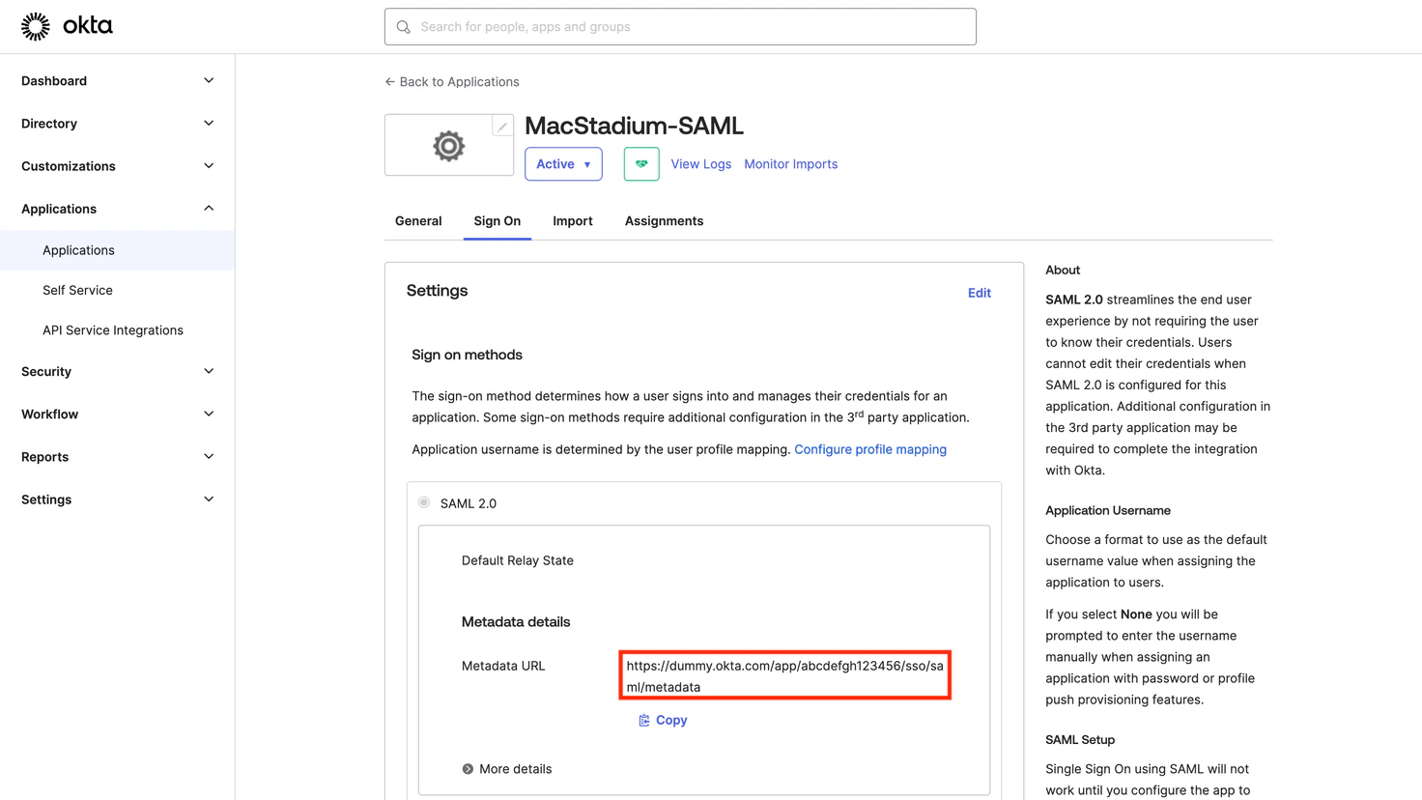1422x800 pixels.
Task: Click the Metadata URL text value
Action: pos(784,676)
